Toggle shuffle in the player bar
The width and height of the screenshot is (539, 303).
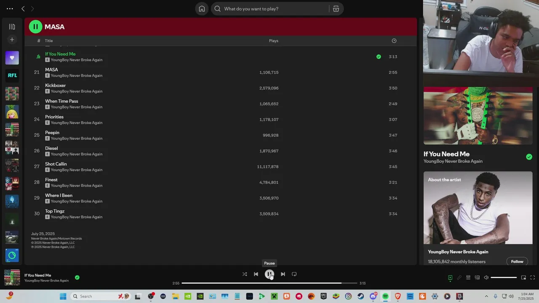(245, 274)
